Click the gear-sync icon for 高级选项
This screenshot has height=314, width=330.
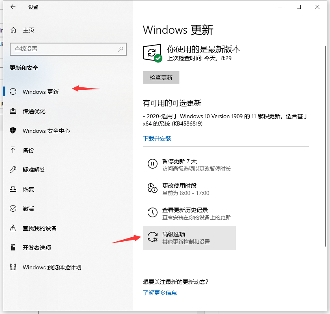tap(153, 237)
